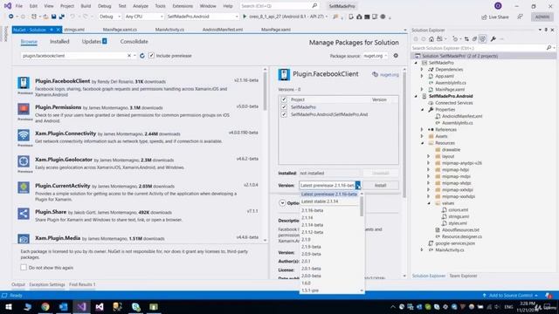Start debugging with the green play icon
The width and height of the screenshot is (559, 314).
245,17
